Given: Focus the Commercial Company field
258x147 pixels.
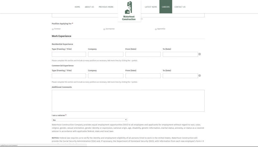Looking at the screenshot, I should click(x=106, y=76).
